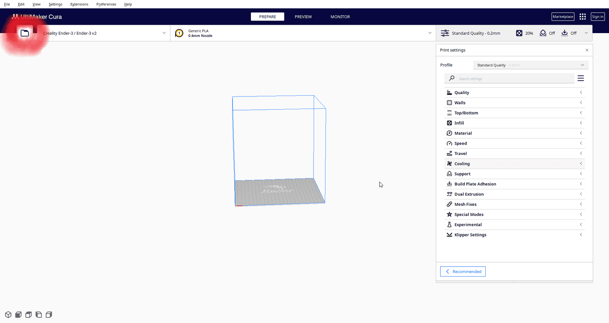The width and height of the screenshot is (609, 323).
Task: Switch to the PREPARE stage
Action: [268, 17]
